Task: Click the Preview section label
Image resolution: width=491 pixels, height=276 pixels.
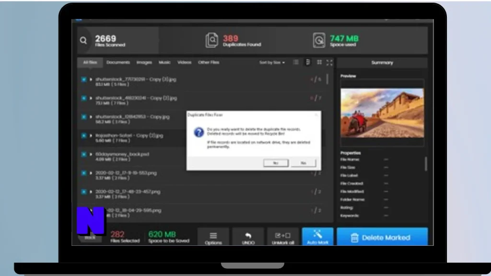Action: pos(348,76)
